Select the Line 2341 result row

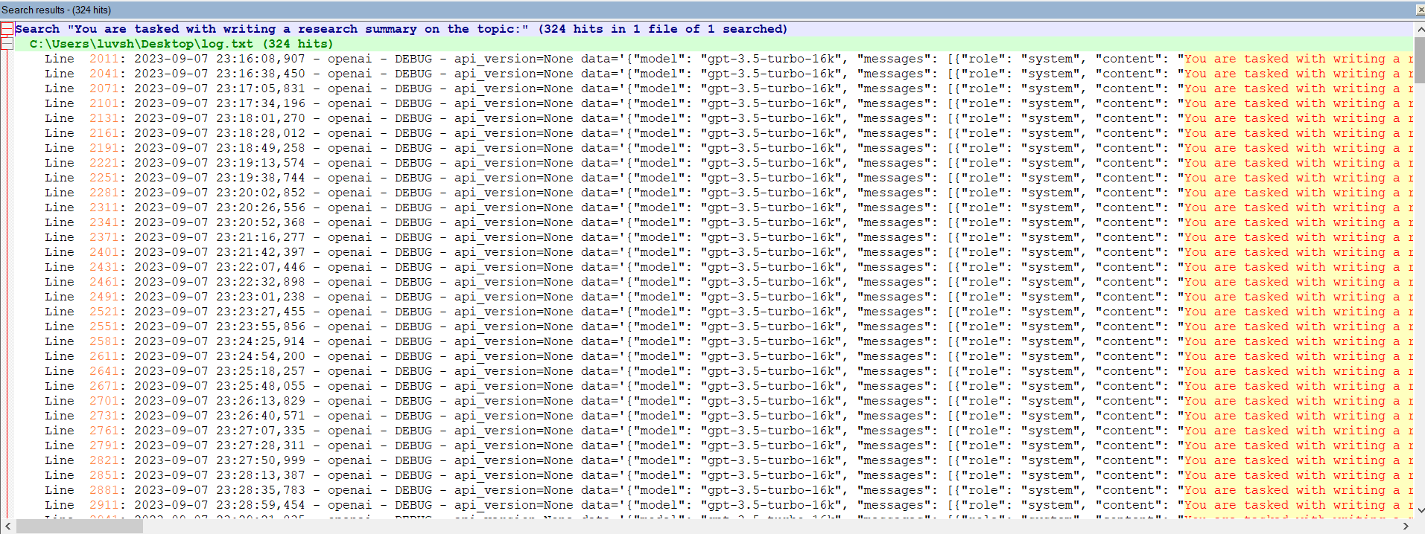click(714, 222)
